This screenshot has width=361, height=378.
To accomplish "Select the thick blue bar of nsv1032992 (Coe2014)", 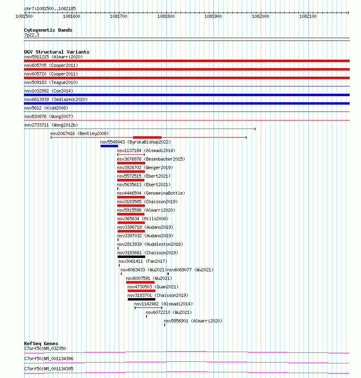I will point(187,95).
